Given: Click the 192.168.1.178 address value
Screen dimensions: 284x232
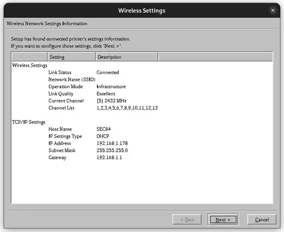Looking at the screenshot, I should pyautogui.click(x=112, y=143).
